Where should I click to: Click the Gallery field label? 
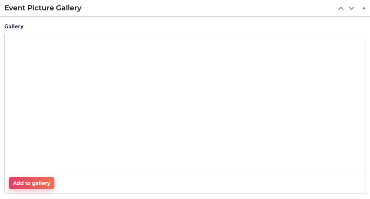click(x=14, y=26)
